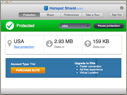Click the yellow minimize window button

point(7,3)
